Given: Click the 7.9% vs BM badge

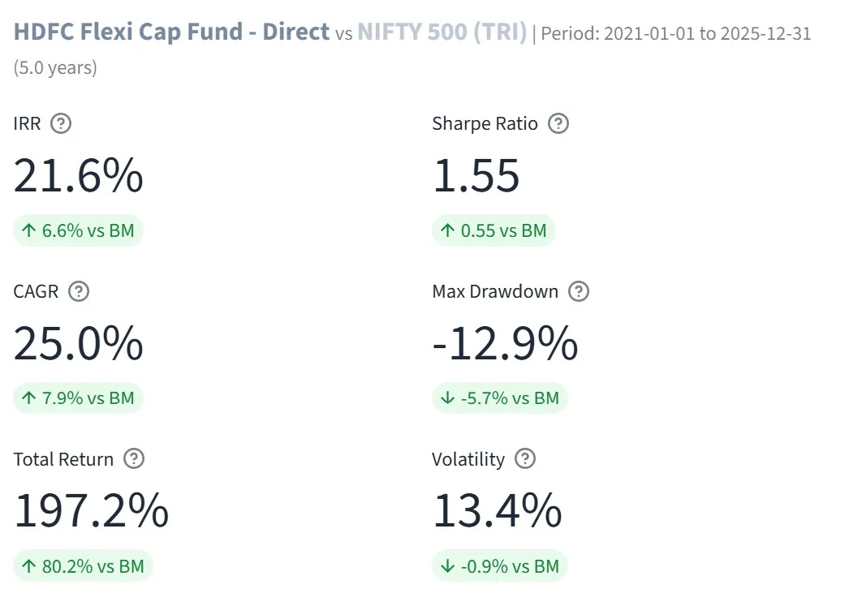Looking at the screenshot, I should 78,398.
